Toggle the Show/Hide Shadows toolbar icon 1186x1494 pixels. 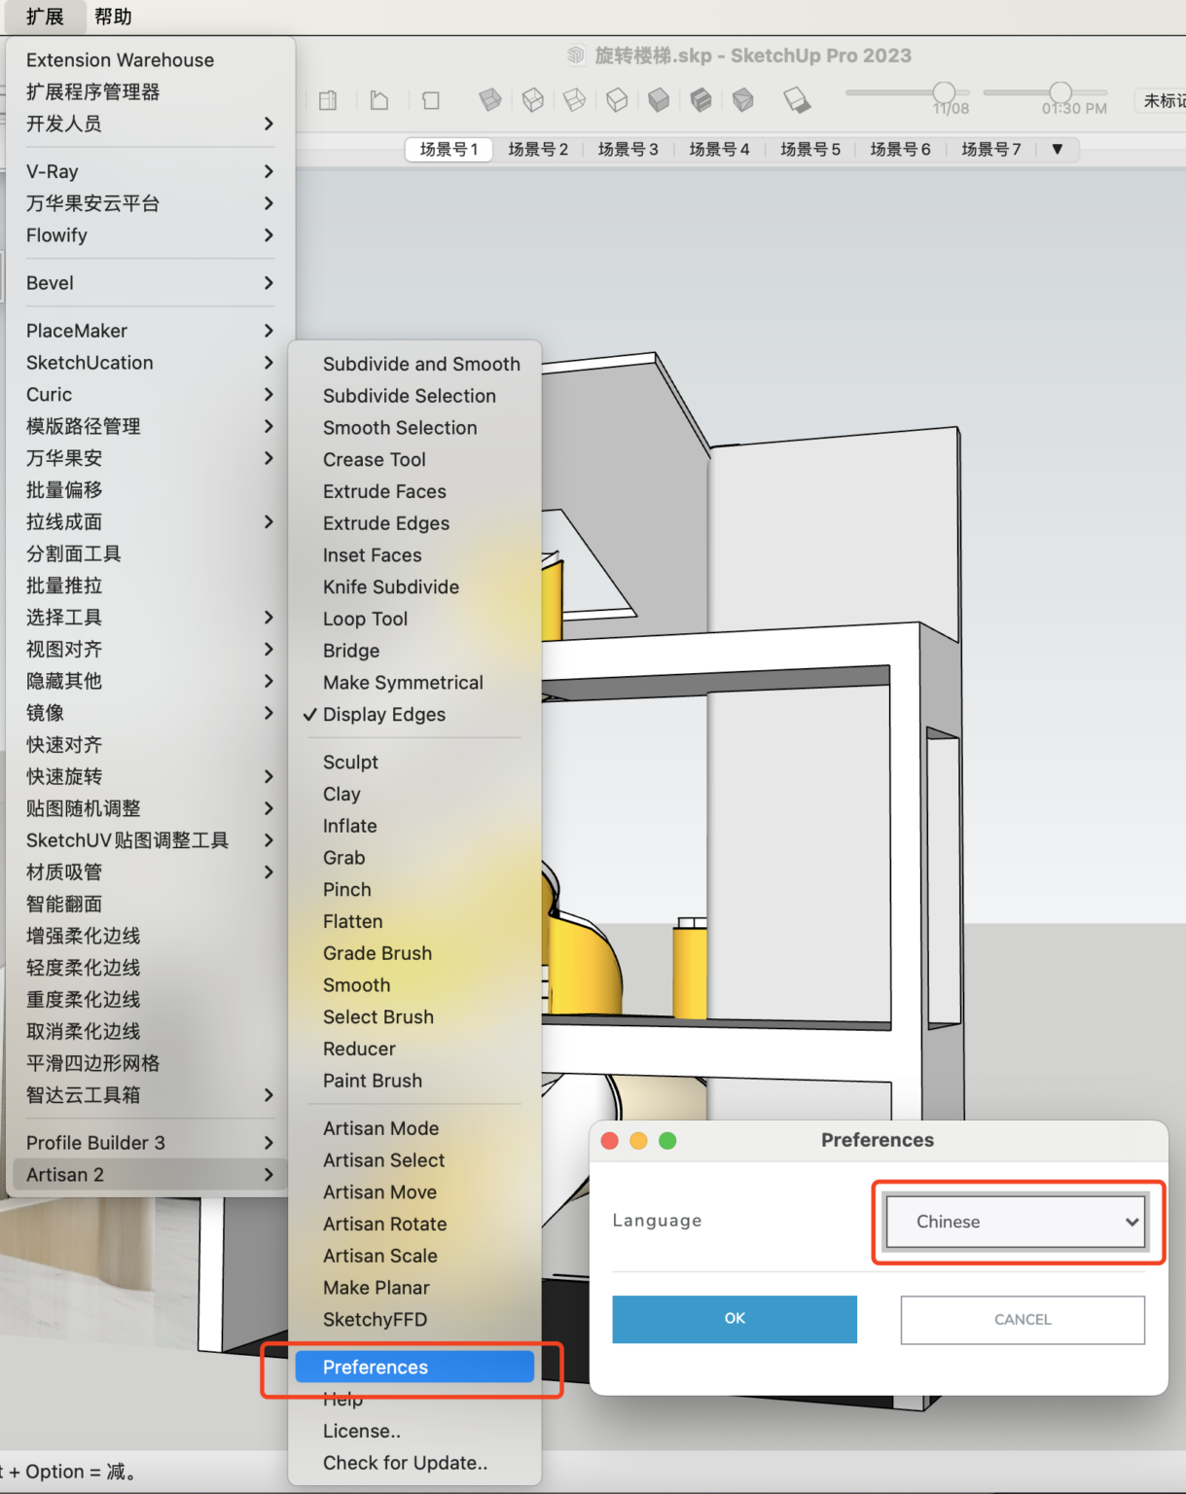tap(796, 99)
